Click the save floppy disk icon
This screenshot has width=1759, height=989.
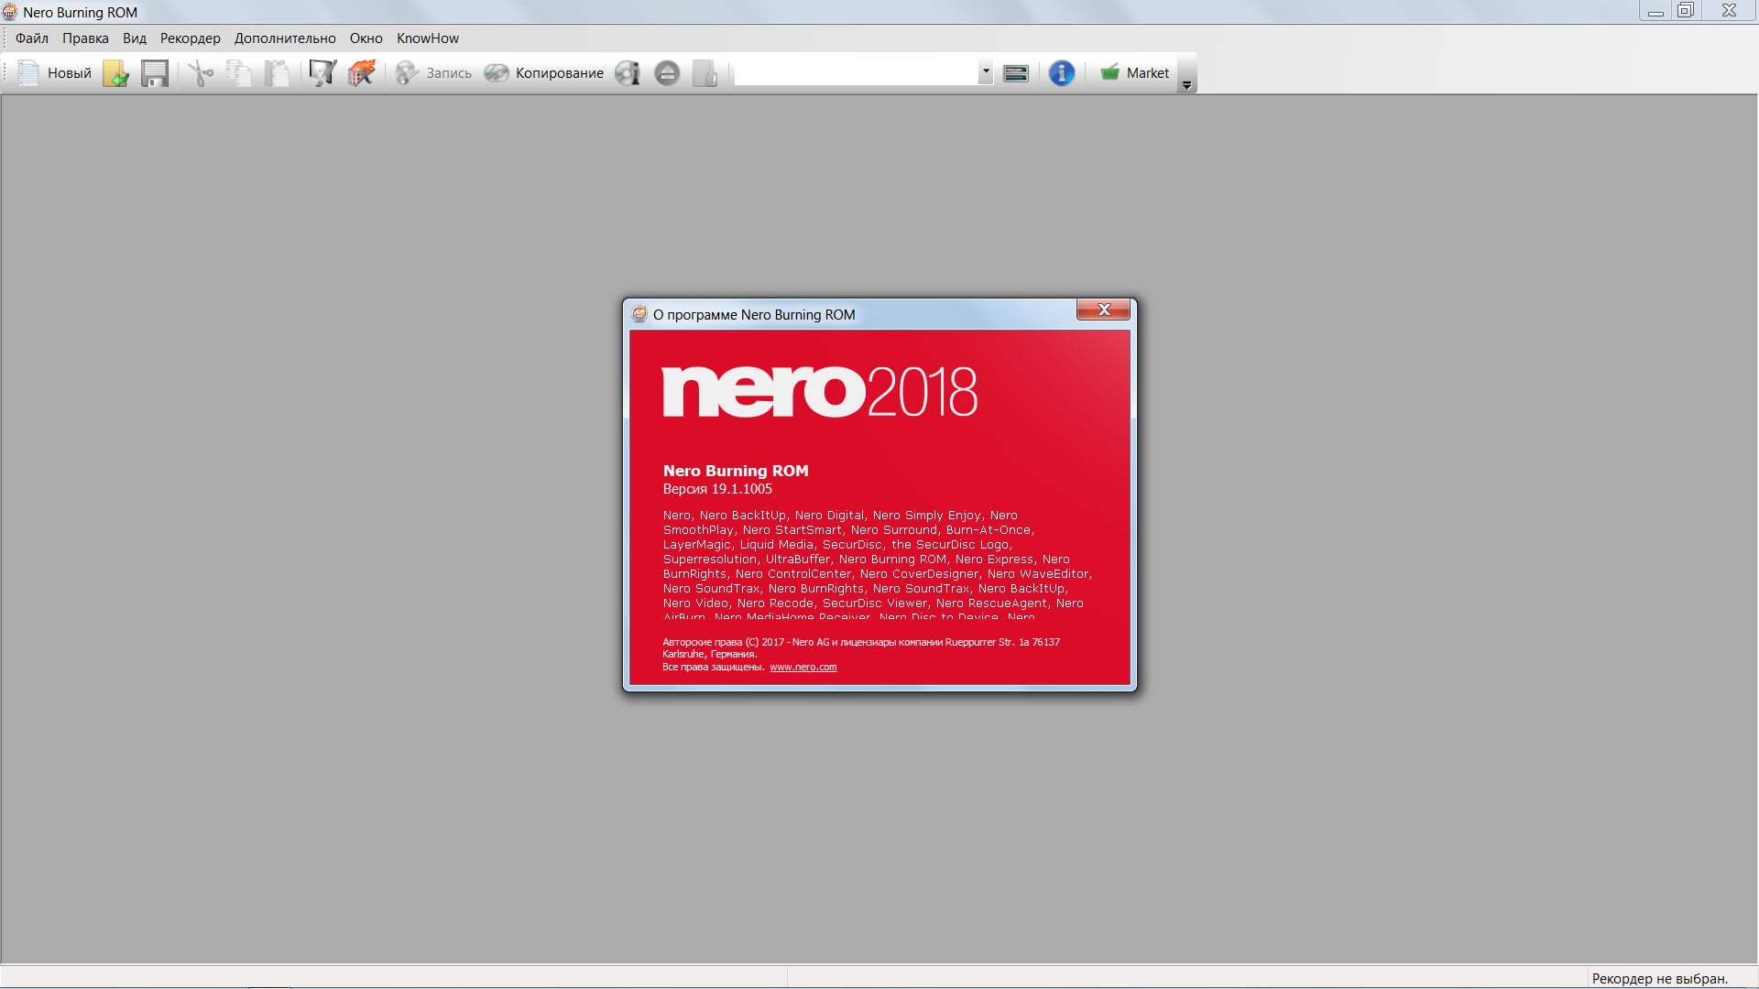[x=154, y=73]
